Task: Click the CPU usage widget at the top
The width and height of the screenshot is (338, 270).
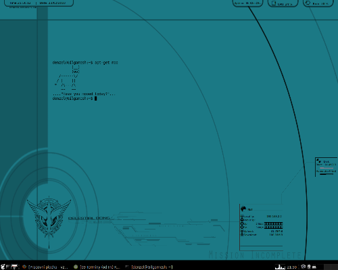Action: tap(283, 3)
